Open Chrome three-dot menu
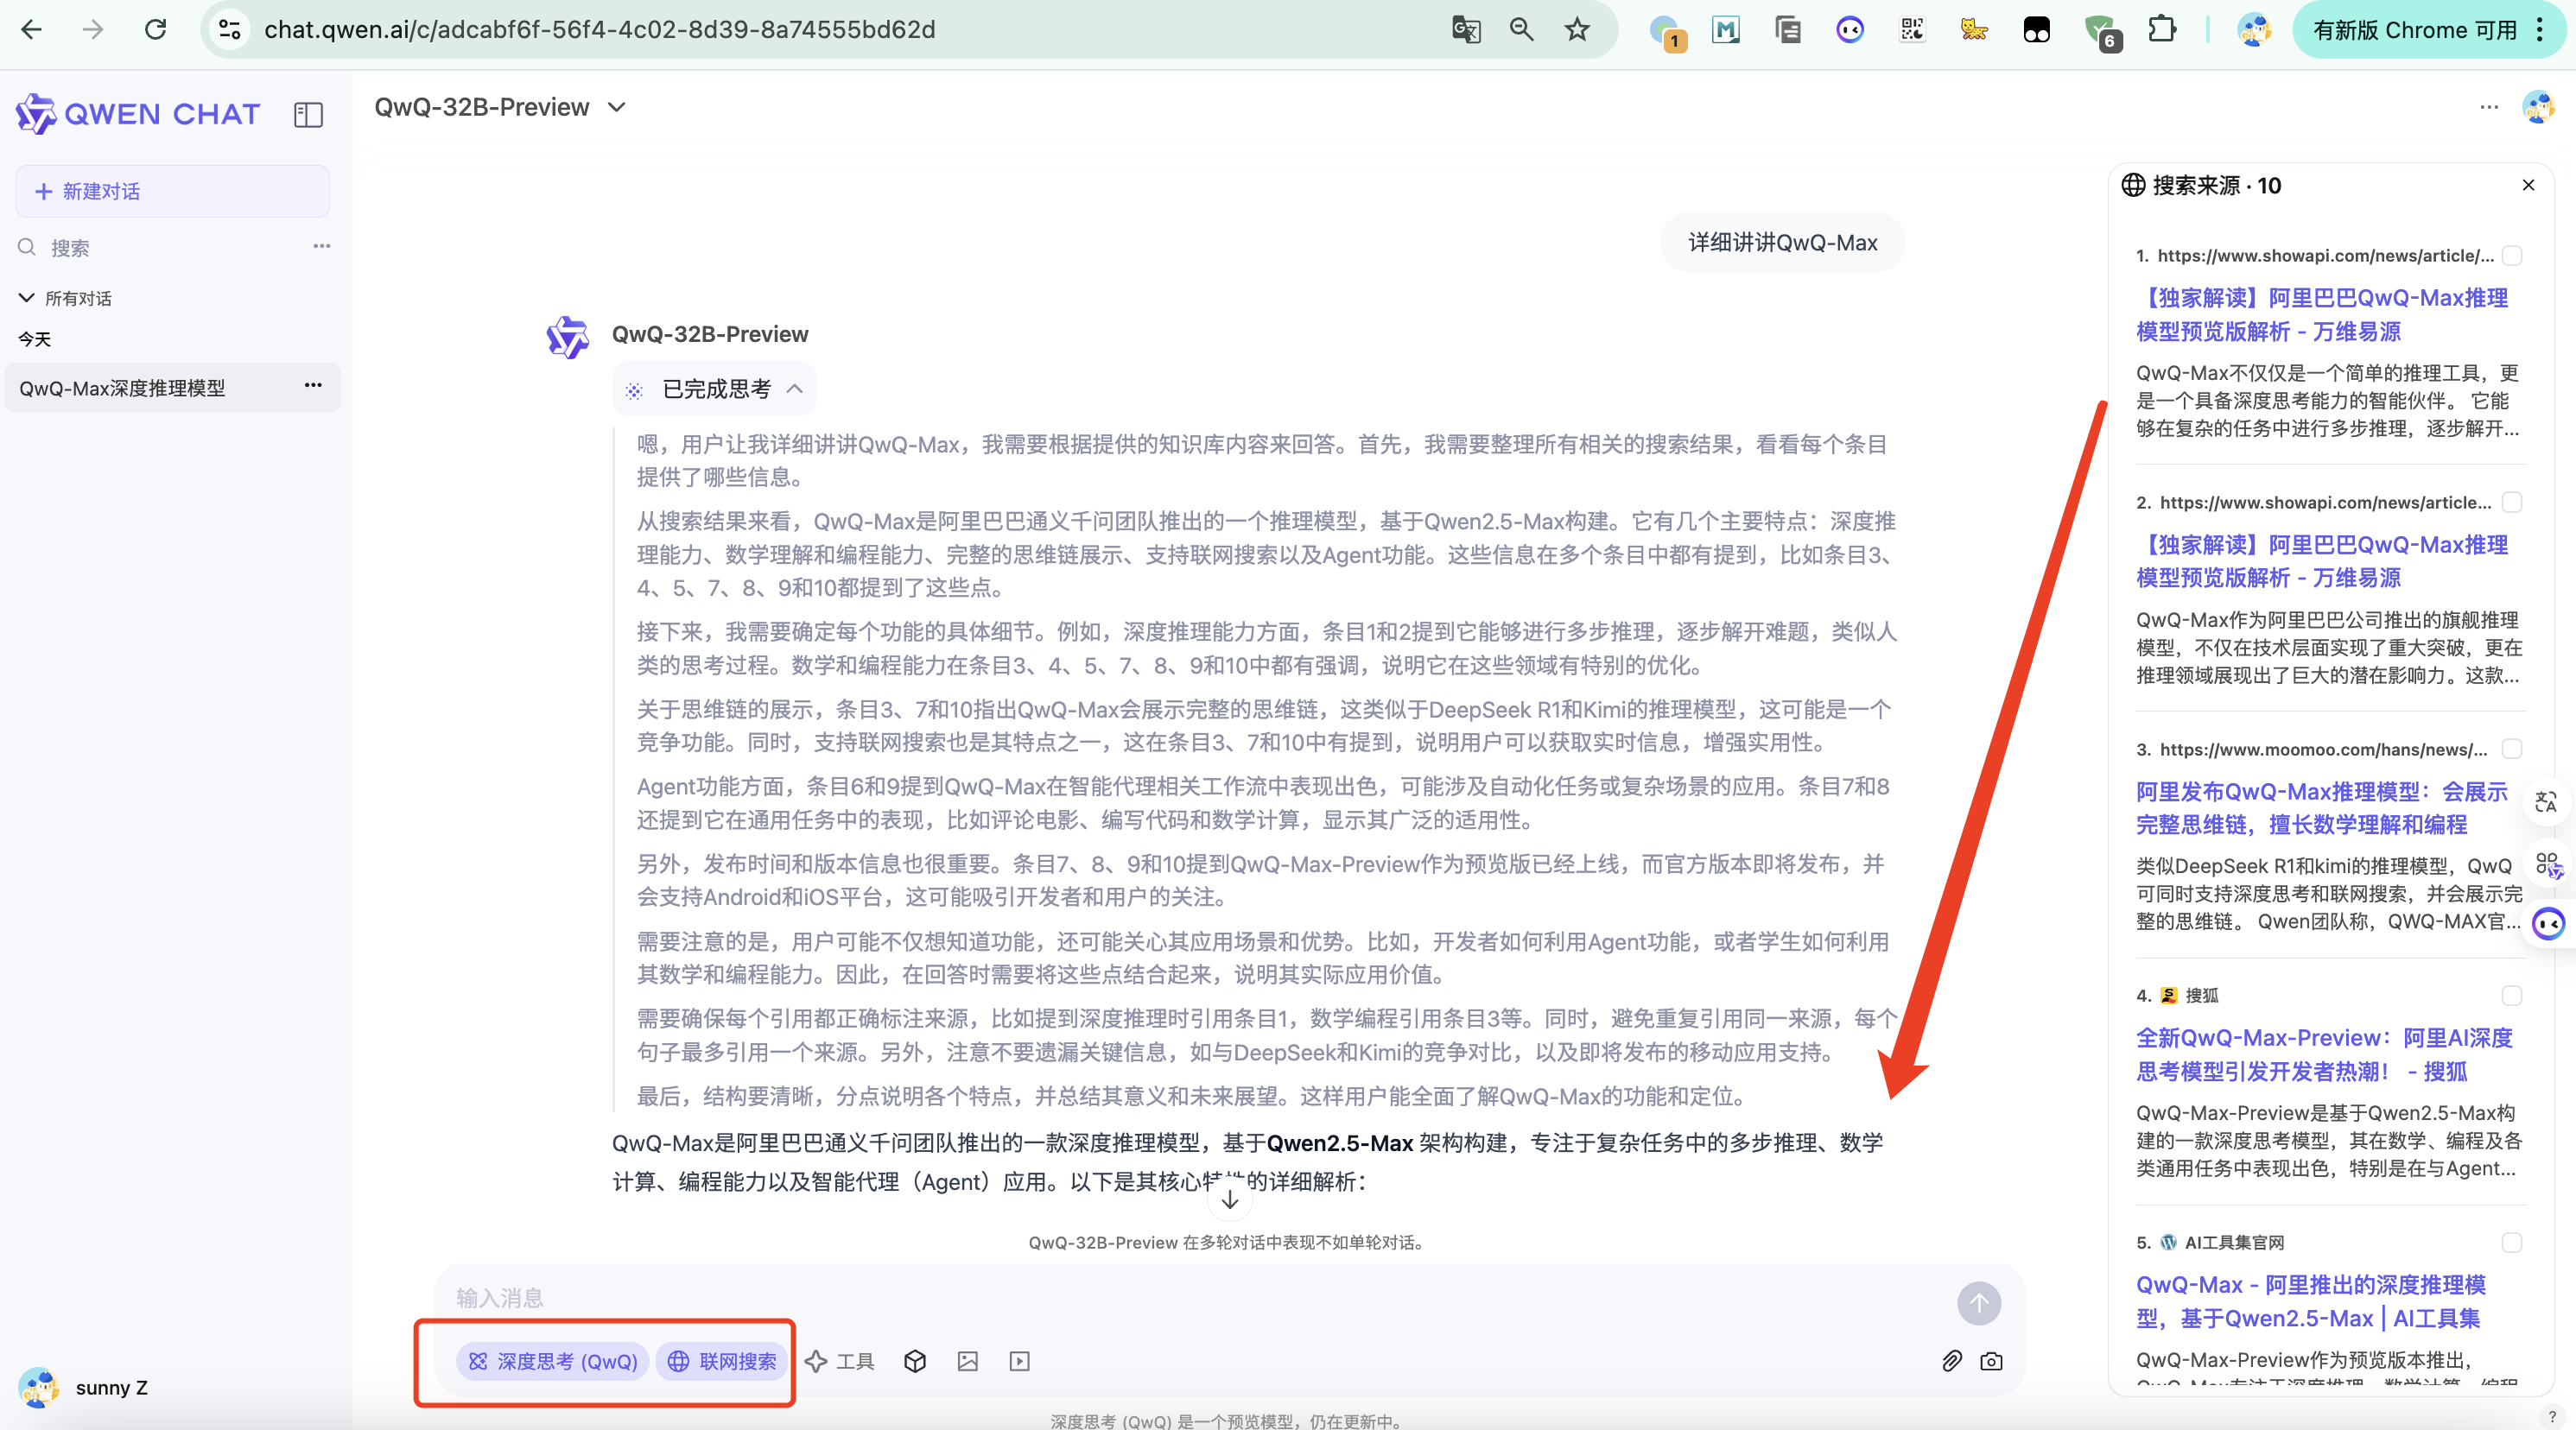 [2541, 30]
